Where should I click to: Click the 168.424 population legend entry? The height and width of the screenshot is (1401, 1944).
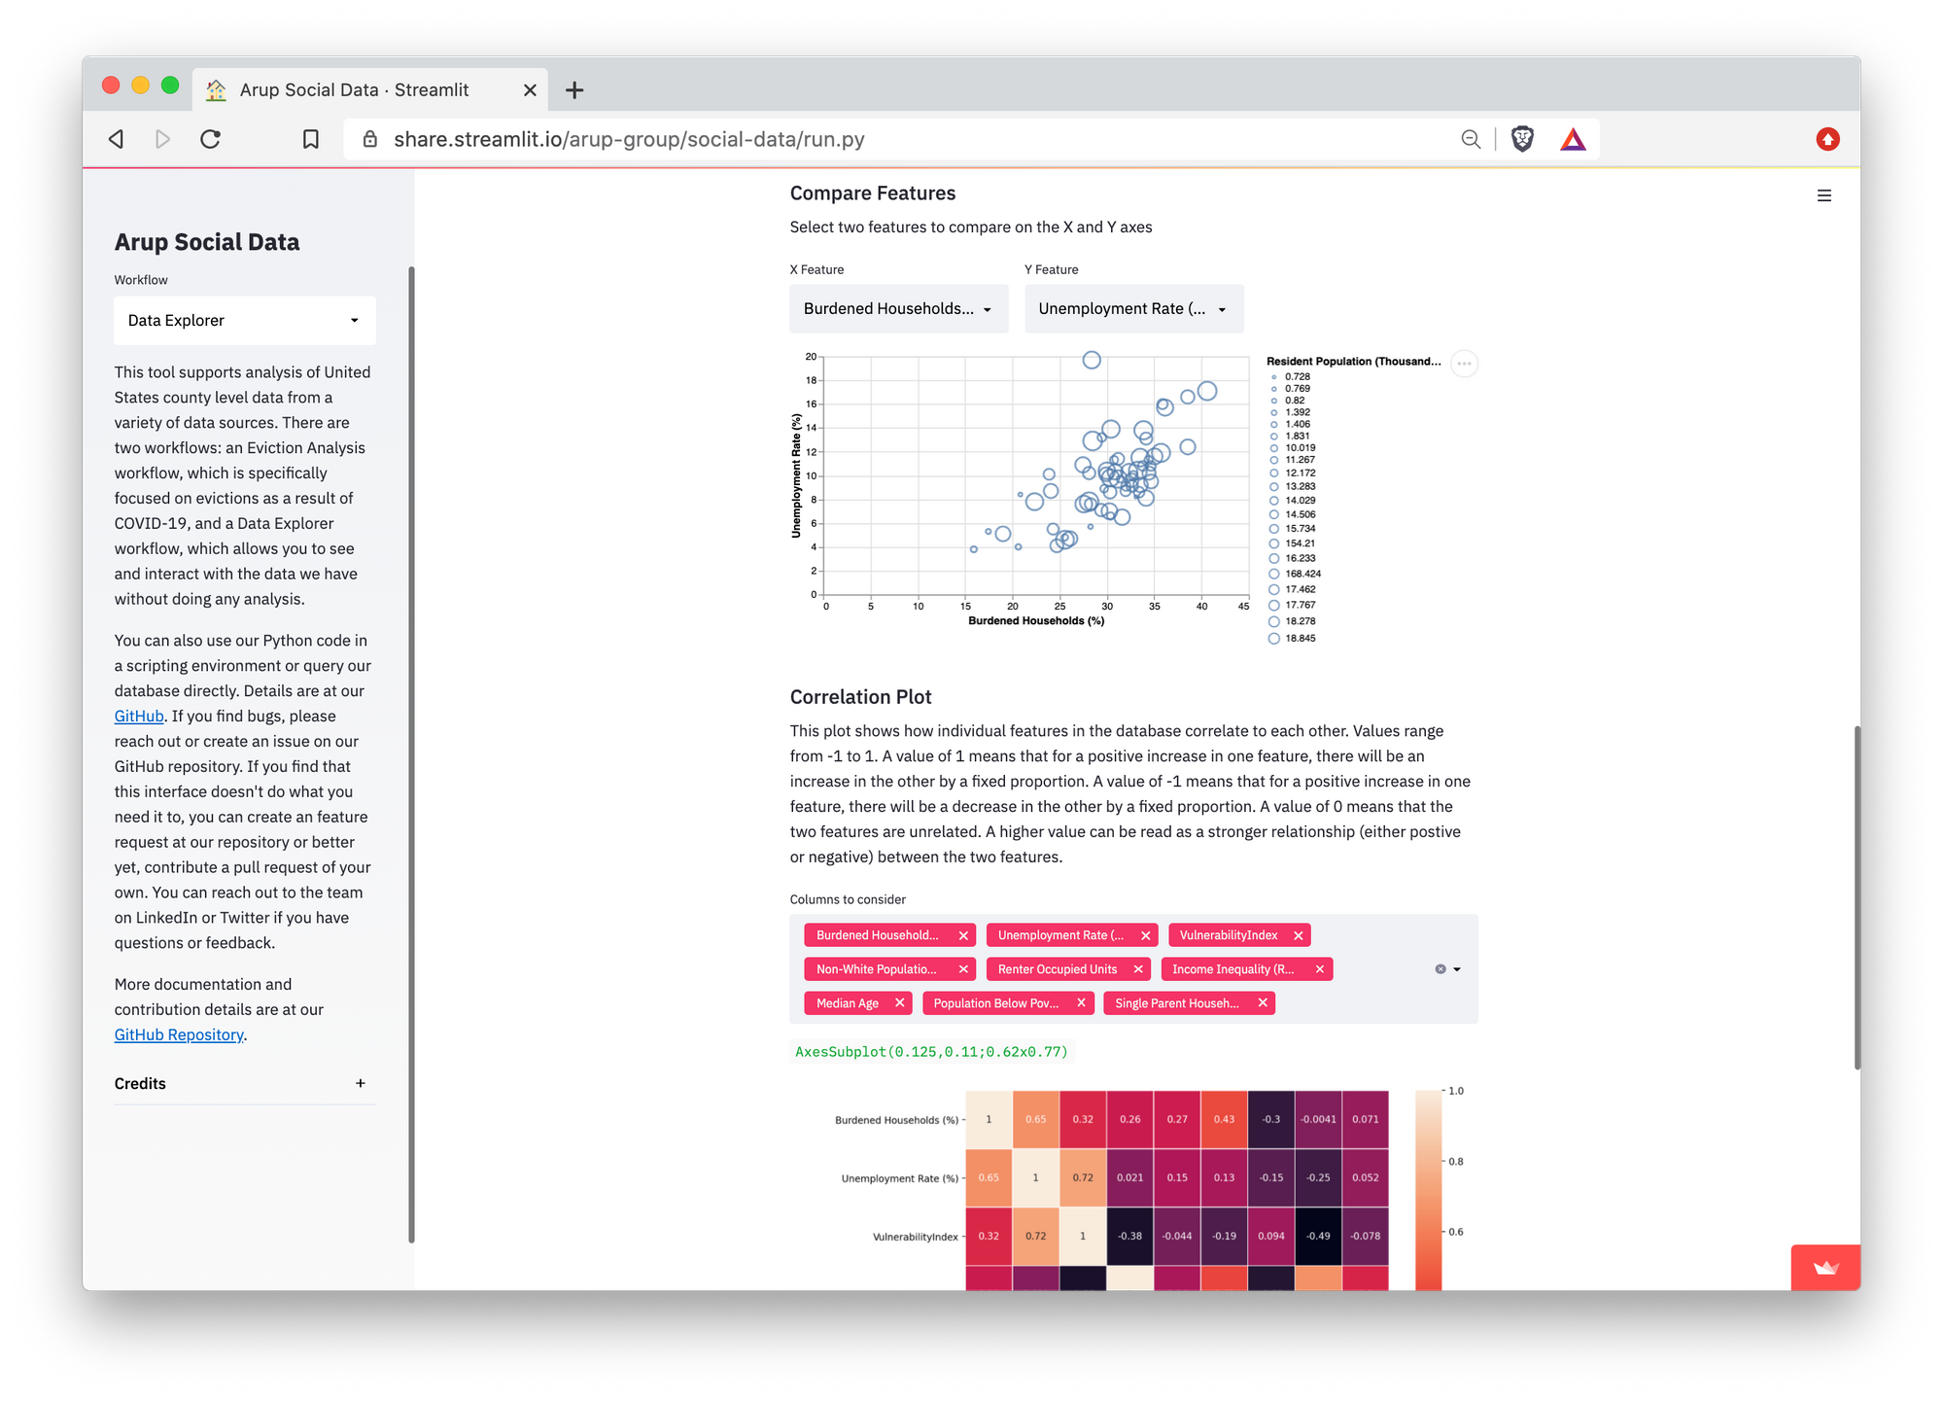pos(1294,574)
